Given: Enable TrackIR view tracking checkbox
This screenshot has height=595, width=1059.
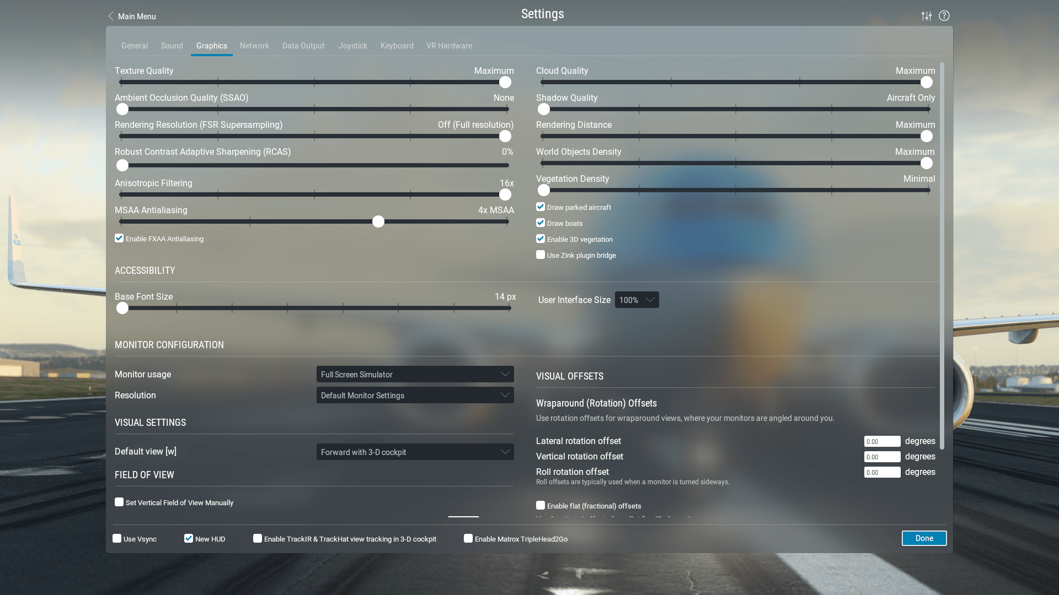Looking at the screenshot, I should coord(258,538).
